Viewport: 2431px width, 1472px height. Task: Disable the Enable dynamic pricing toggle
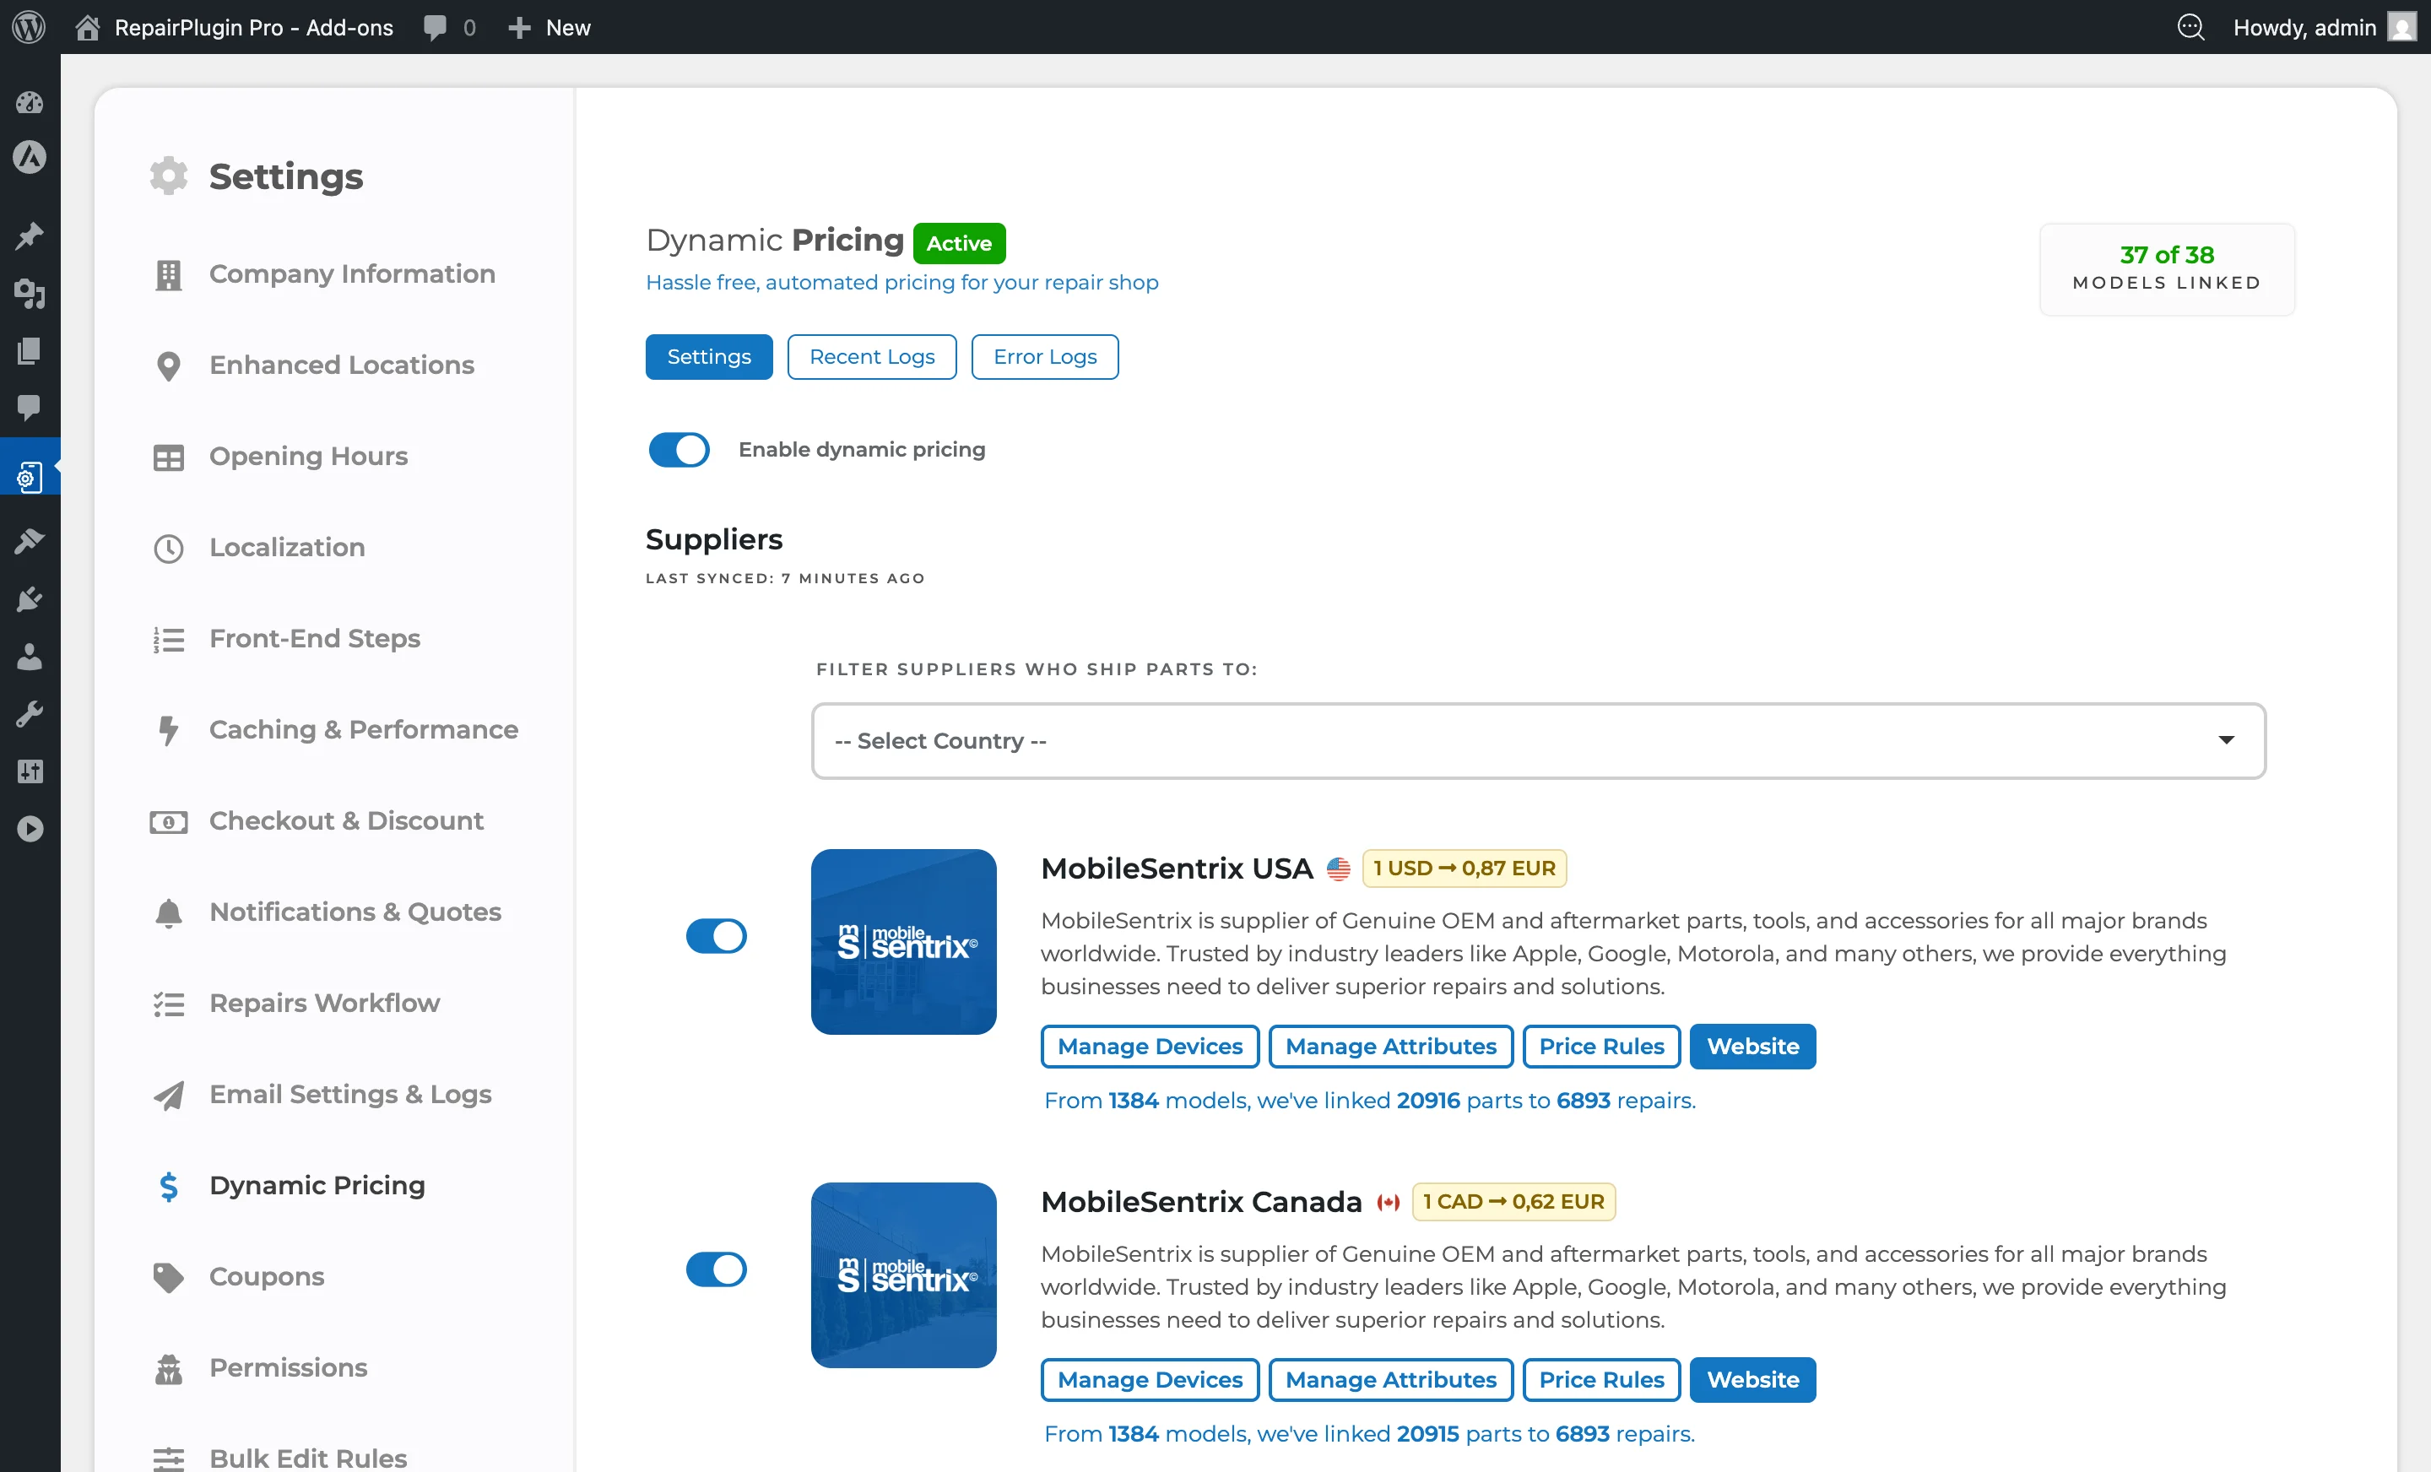point(679,450)
